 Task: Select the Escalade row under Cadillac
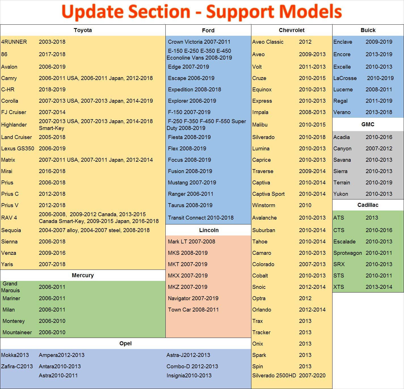coord(344,241)
